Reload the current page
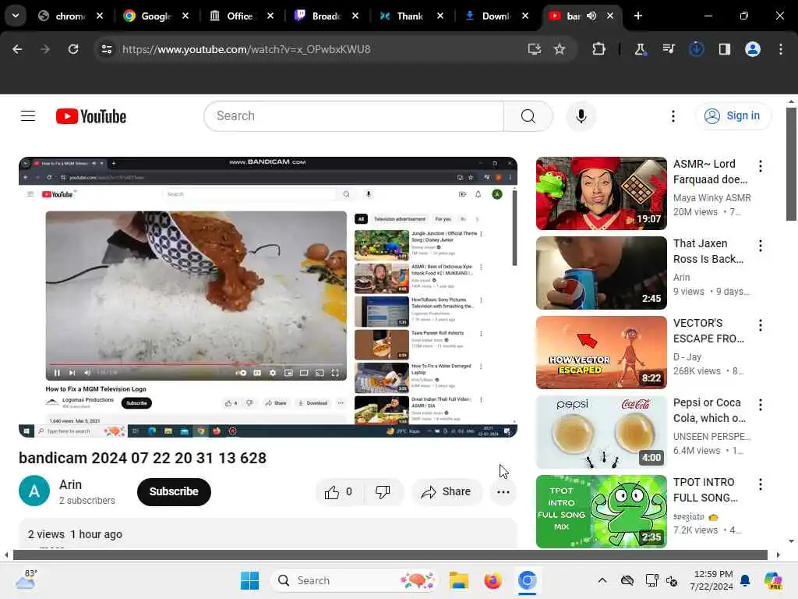 point(73,49)
